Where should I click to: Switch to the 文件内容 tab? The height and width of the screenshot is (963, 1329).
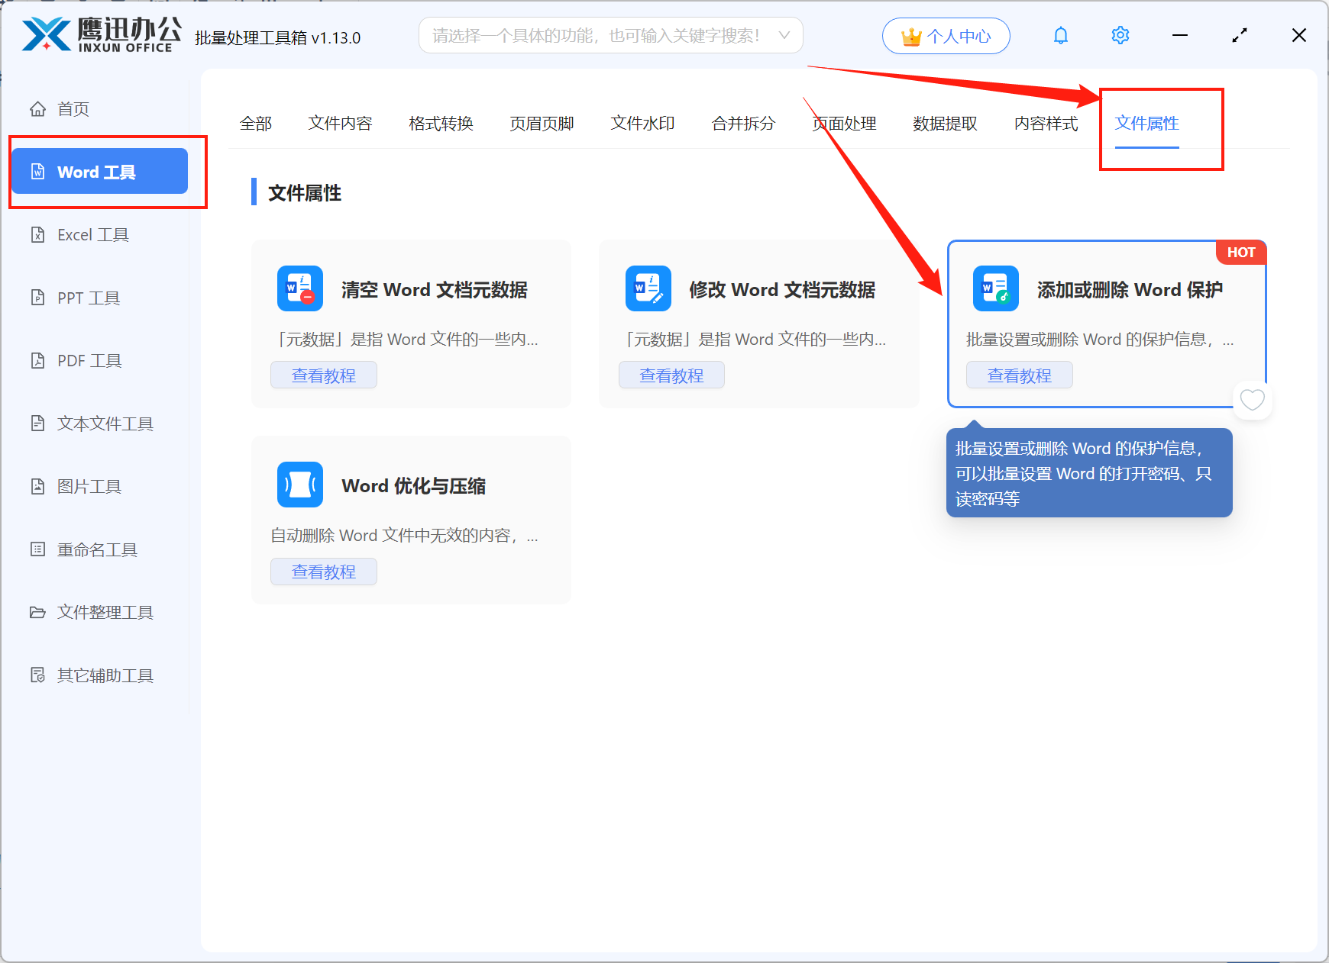[x=340, y=124]
